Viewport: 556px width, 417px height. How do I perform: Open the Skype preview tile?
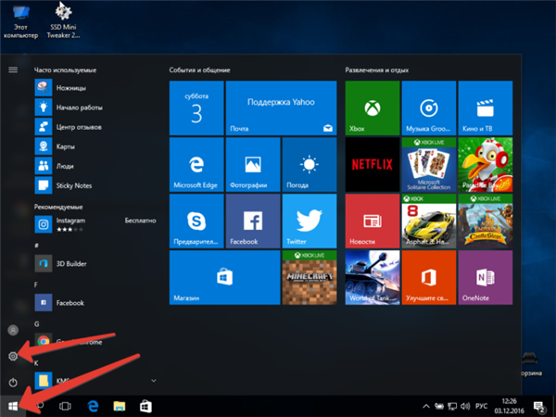click(196, 221)
